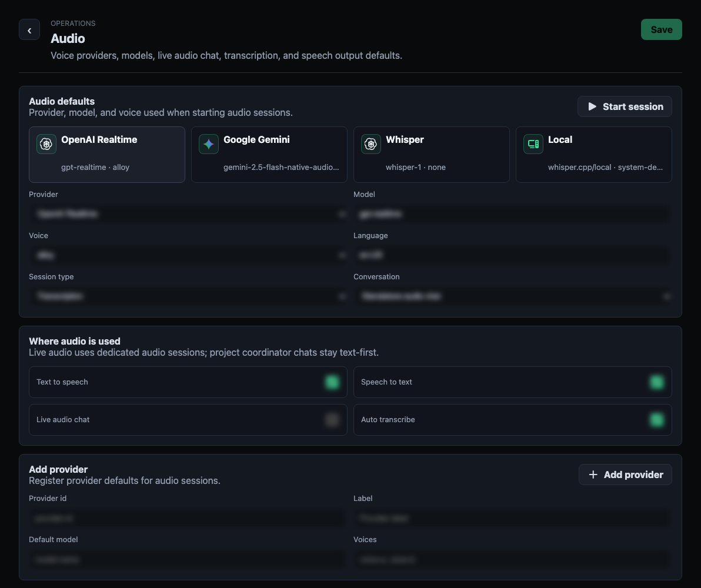Open the Provider dropdown
Screen dimensions: 701x588
[x=188, y=213]
